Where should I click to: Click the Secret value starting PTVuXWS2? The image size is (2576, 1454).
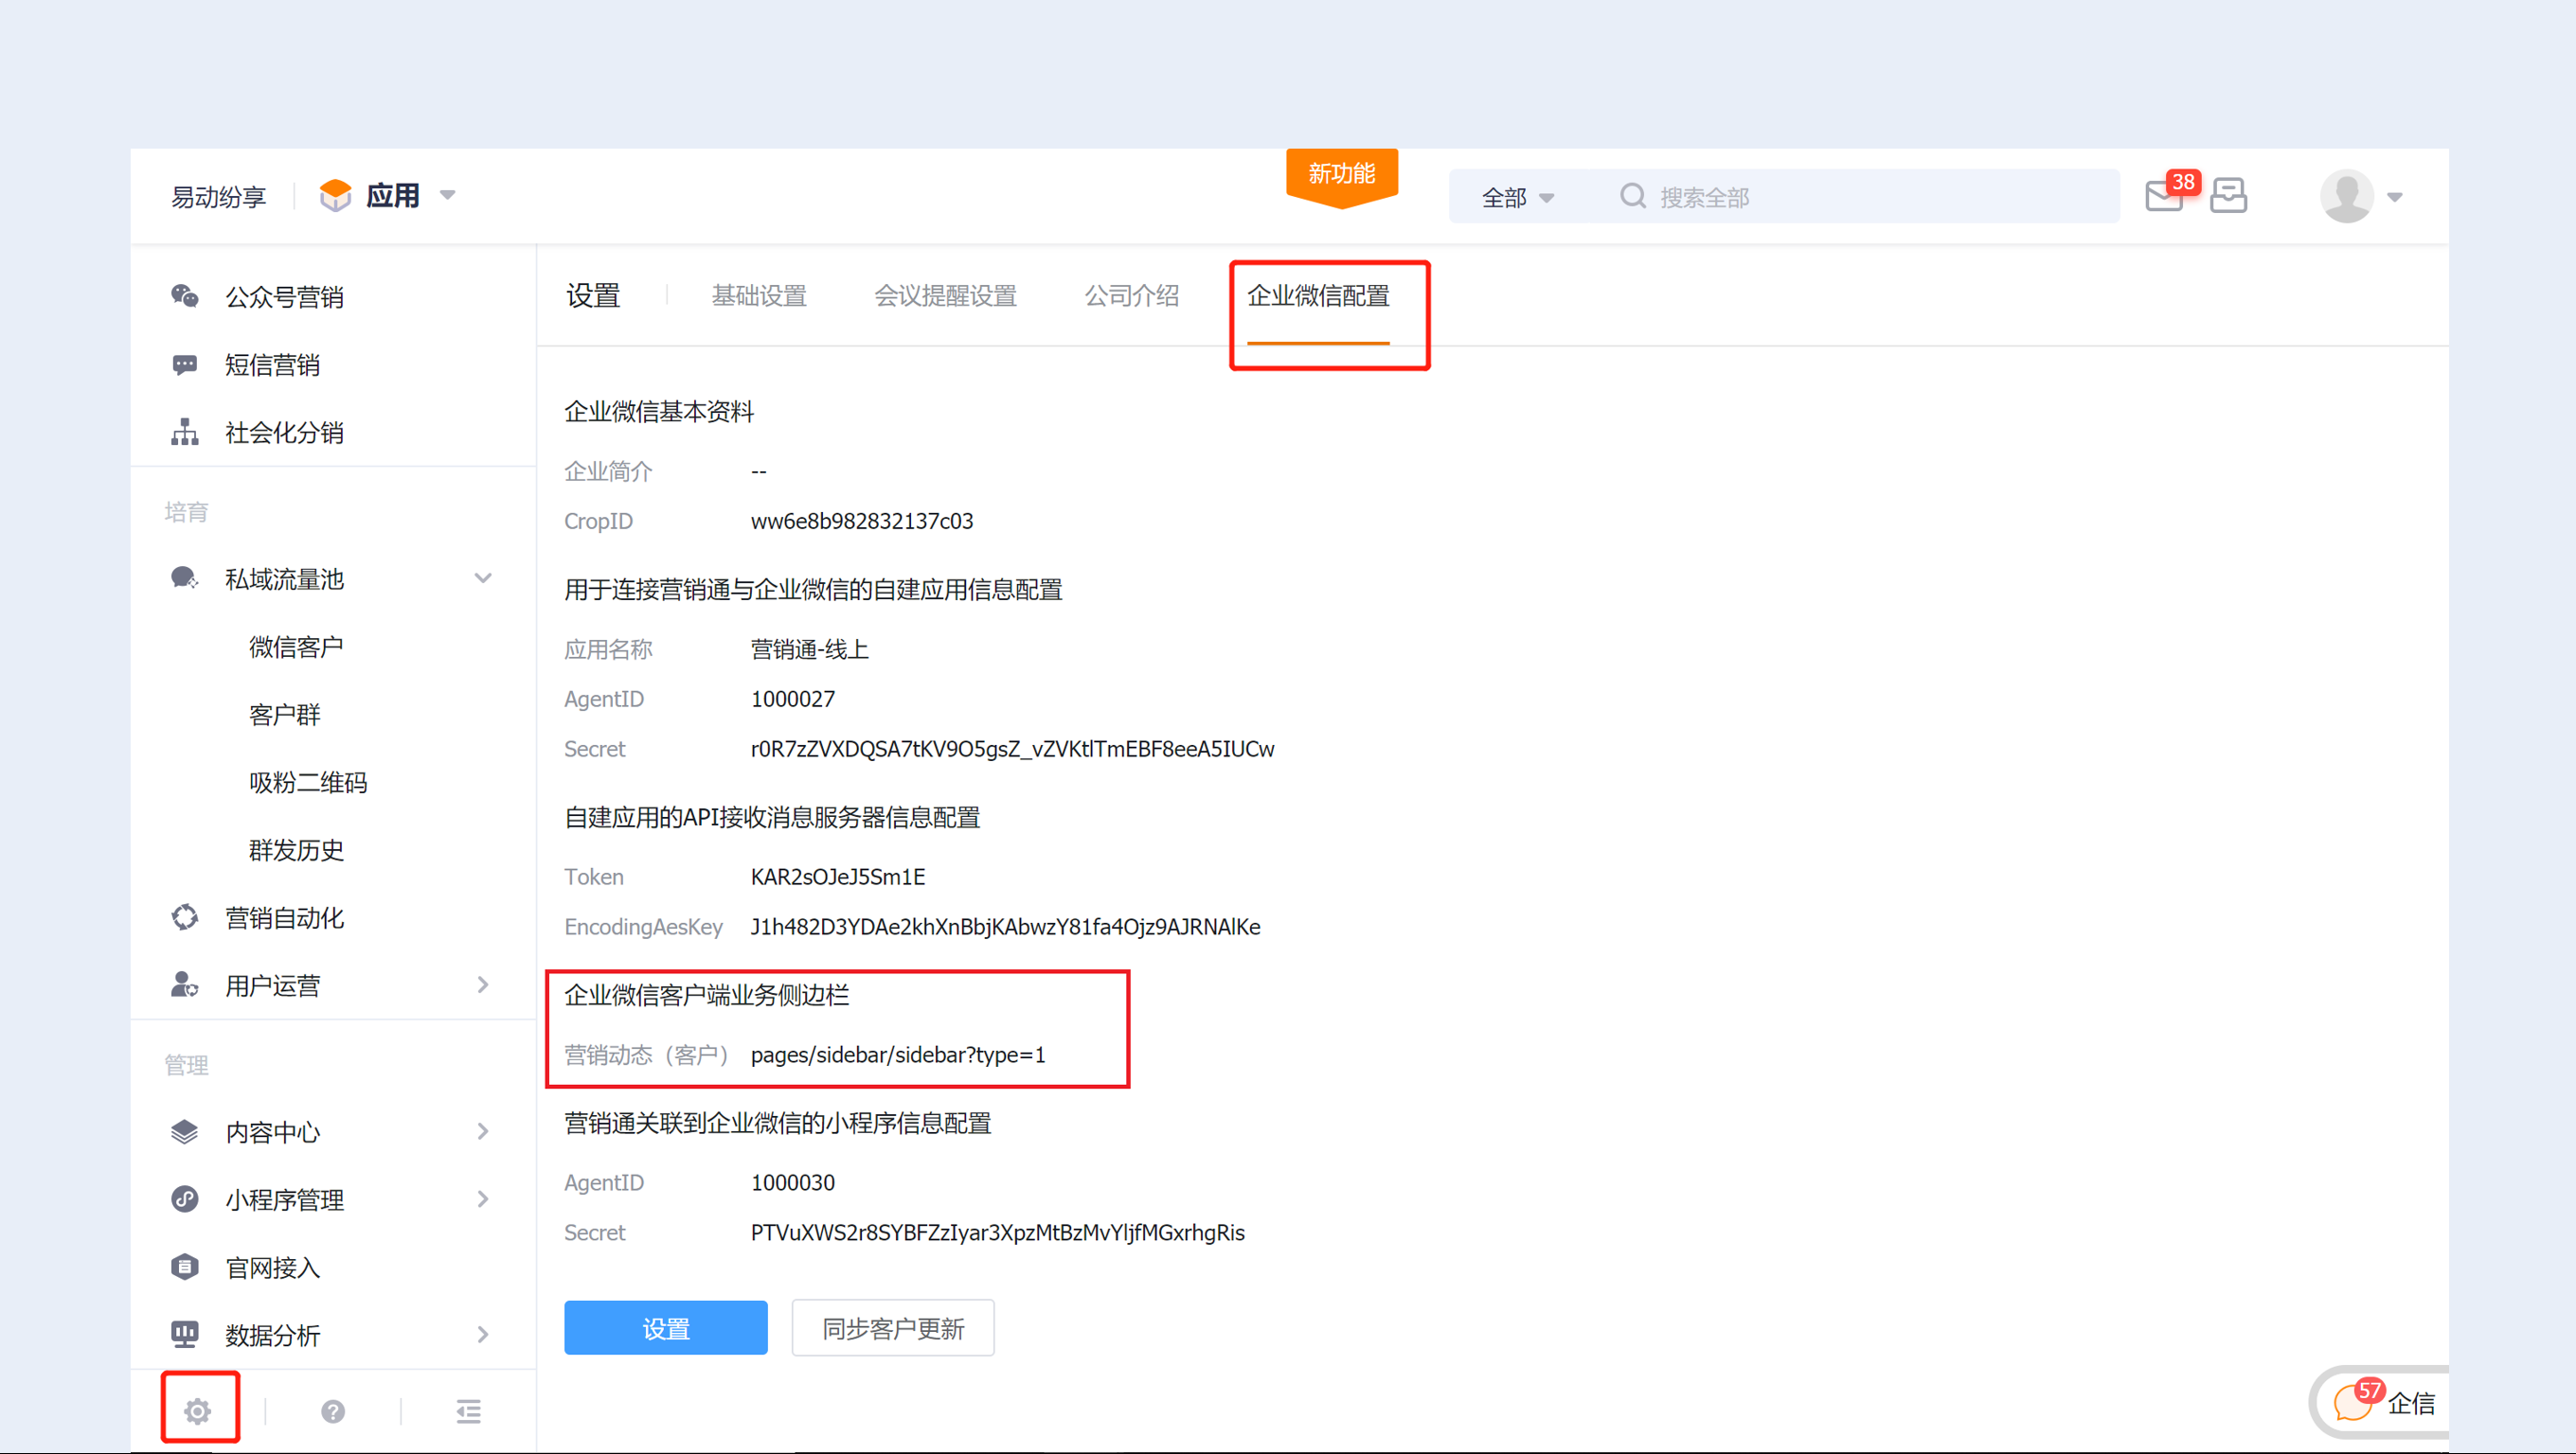pos(997,1232)
